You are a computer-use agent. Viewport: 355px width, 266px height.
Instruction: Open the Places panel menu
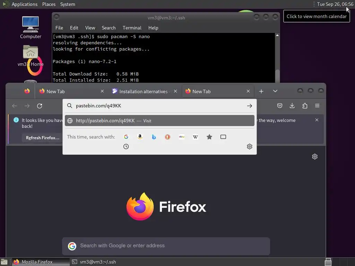pyautogui.click(x=49, y=4)
